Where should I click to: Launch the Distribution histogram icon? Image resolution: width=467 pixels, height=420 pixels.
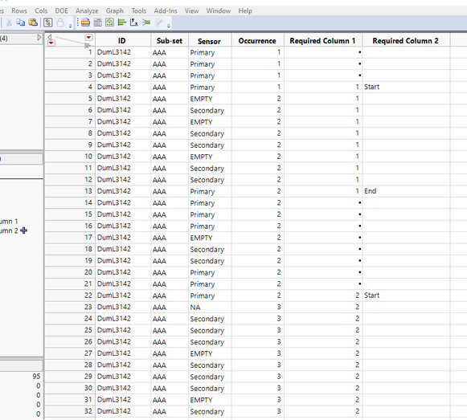pyautogui.click(x=122, y=22)
